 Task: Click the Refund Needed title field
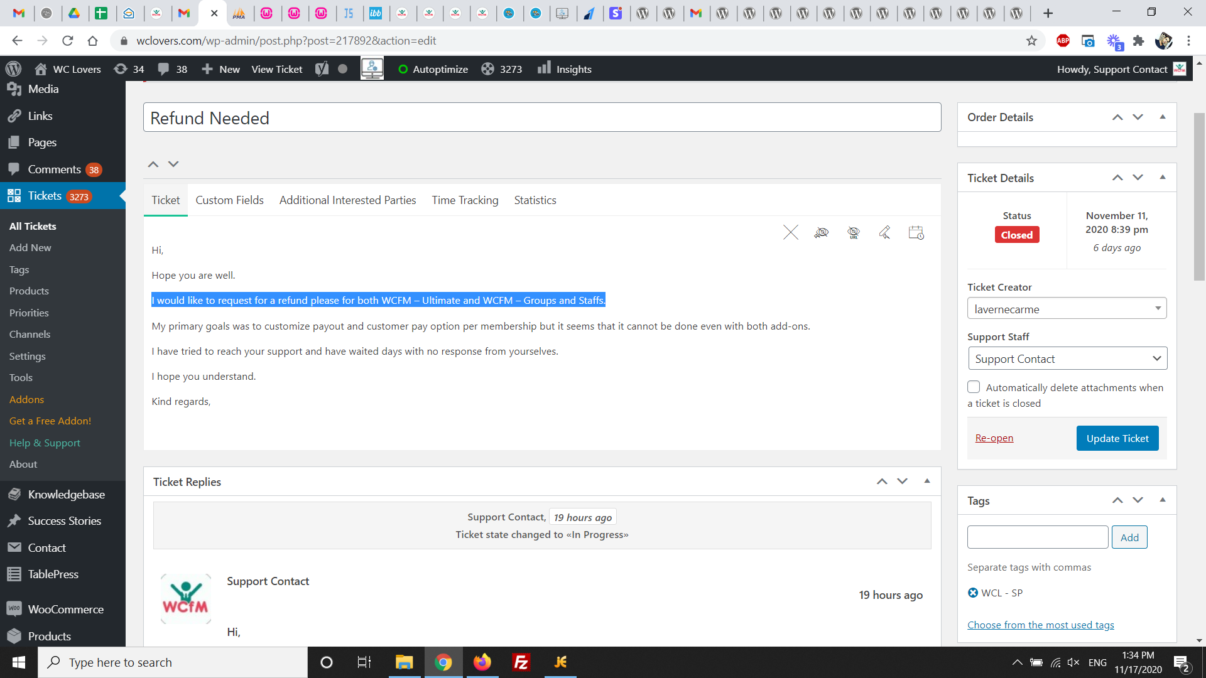click(x=542, y=117)
